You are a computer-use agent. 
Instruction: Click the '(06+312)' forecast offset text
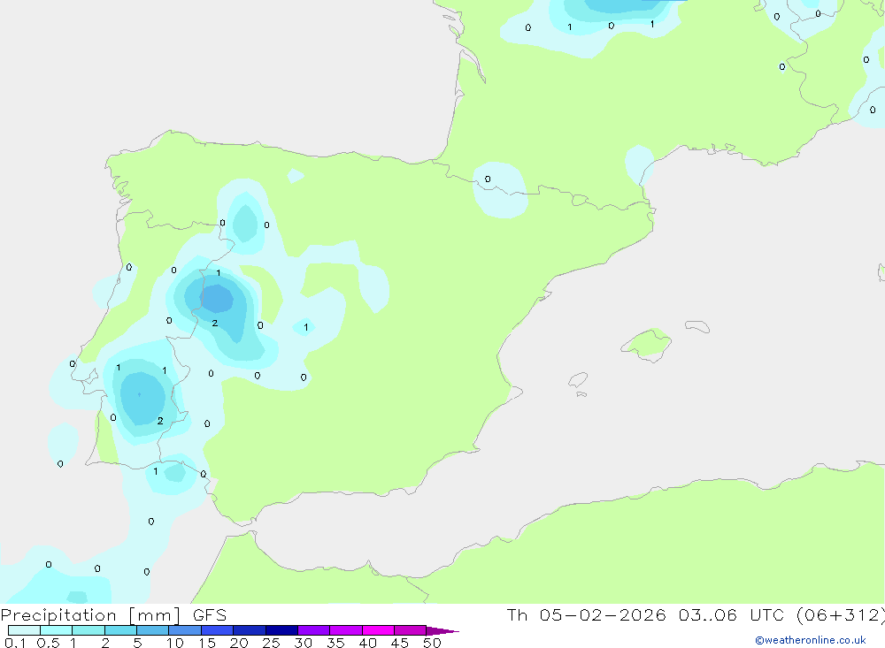pyautogui.click(x=841, y=615)
